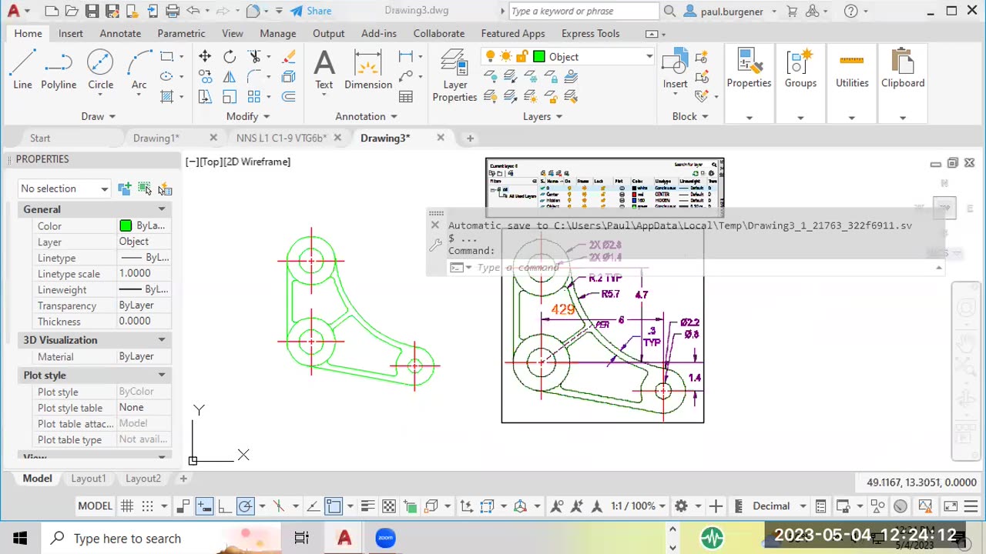
Task: Open the Insert block tool
Action: tap(675, 69)
